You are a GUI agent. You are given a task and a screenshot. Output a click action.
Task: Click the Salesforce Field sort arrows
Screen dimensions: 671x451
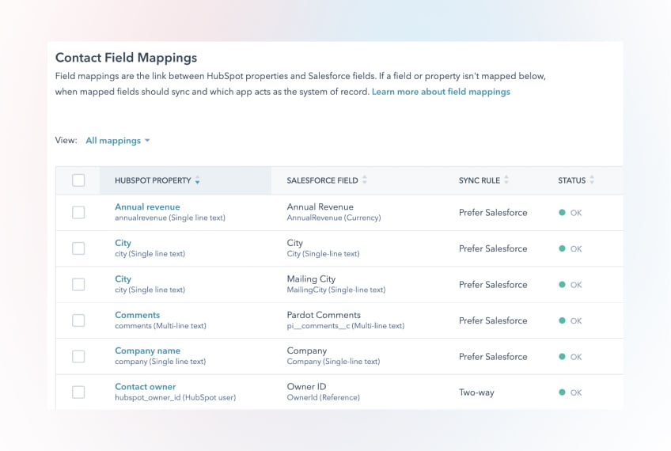(x=365, y=180)
